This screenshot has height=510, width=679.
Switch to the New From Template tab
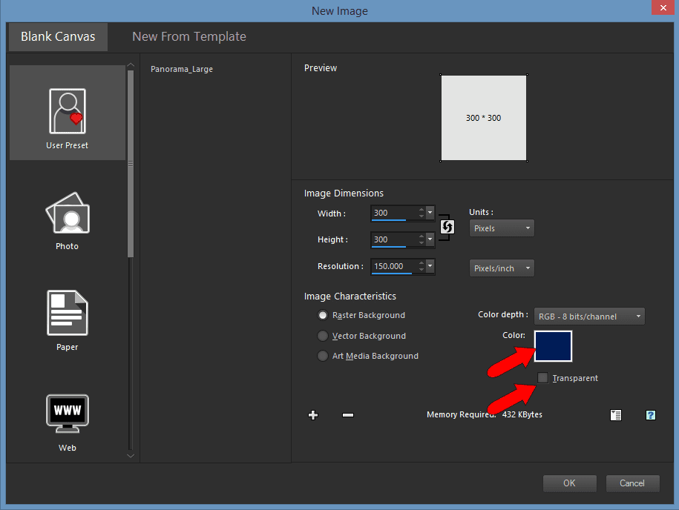(188, 36)
